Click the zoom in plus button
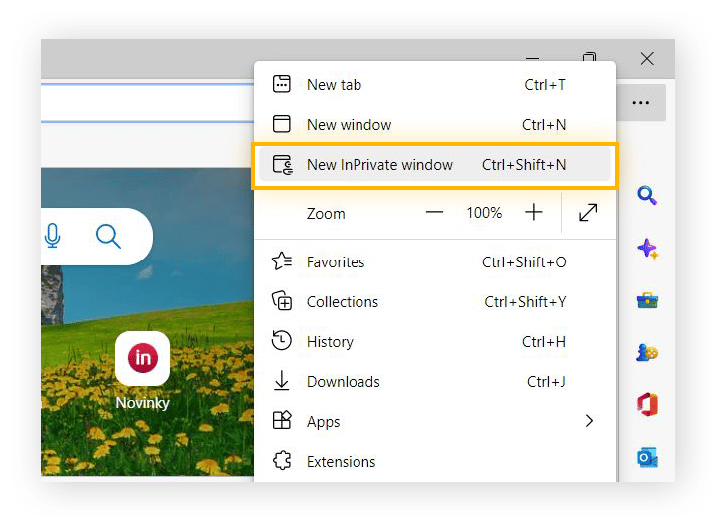Image resolution: width=716 pixels, height=520 pixels. 534,212
